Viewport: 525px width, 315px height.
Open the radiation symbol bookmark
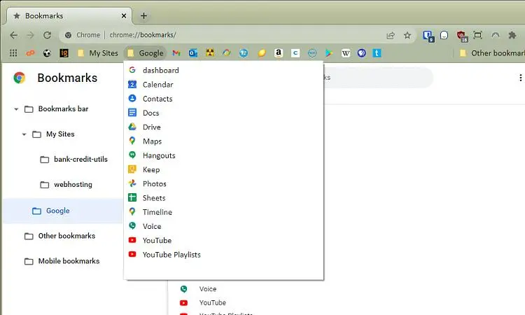pyautogui.click(x=210, y=53)
